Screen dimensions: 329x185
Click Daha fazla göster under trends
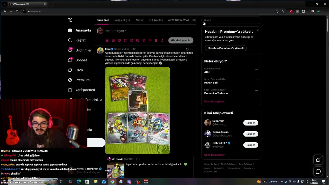tap(214, 101)
